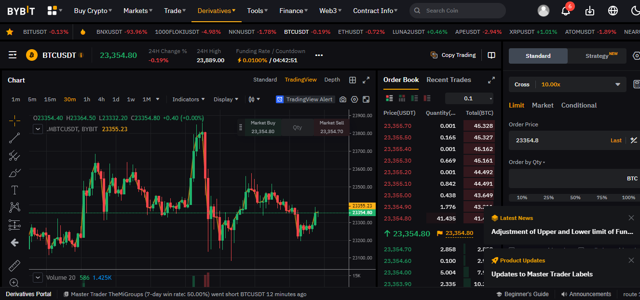The image size is (640, 300).
Task: Switch to Standard order mode
Action: click(538, 56)
